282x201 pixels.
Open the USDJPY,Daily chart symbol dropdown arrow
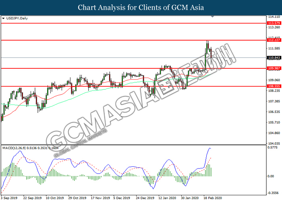pyautogui.click(x=3, y=18)
